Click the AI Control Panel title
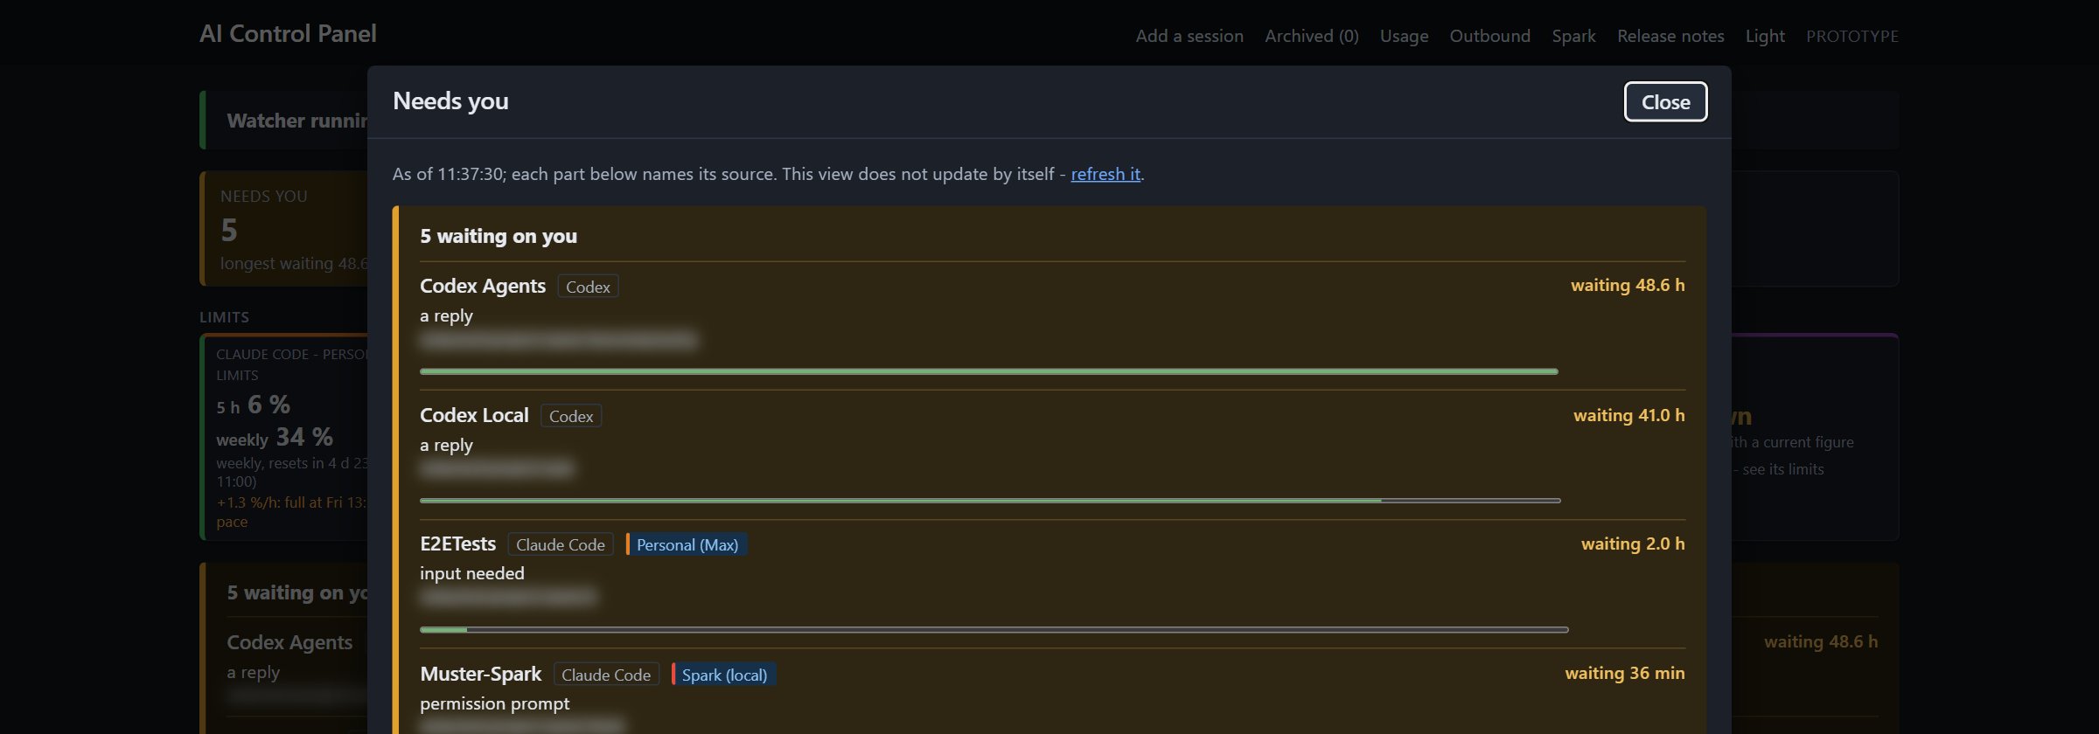The width and height of the screenshot is (2099, 734). [x=288, y=33]
